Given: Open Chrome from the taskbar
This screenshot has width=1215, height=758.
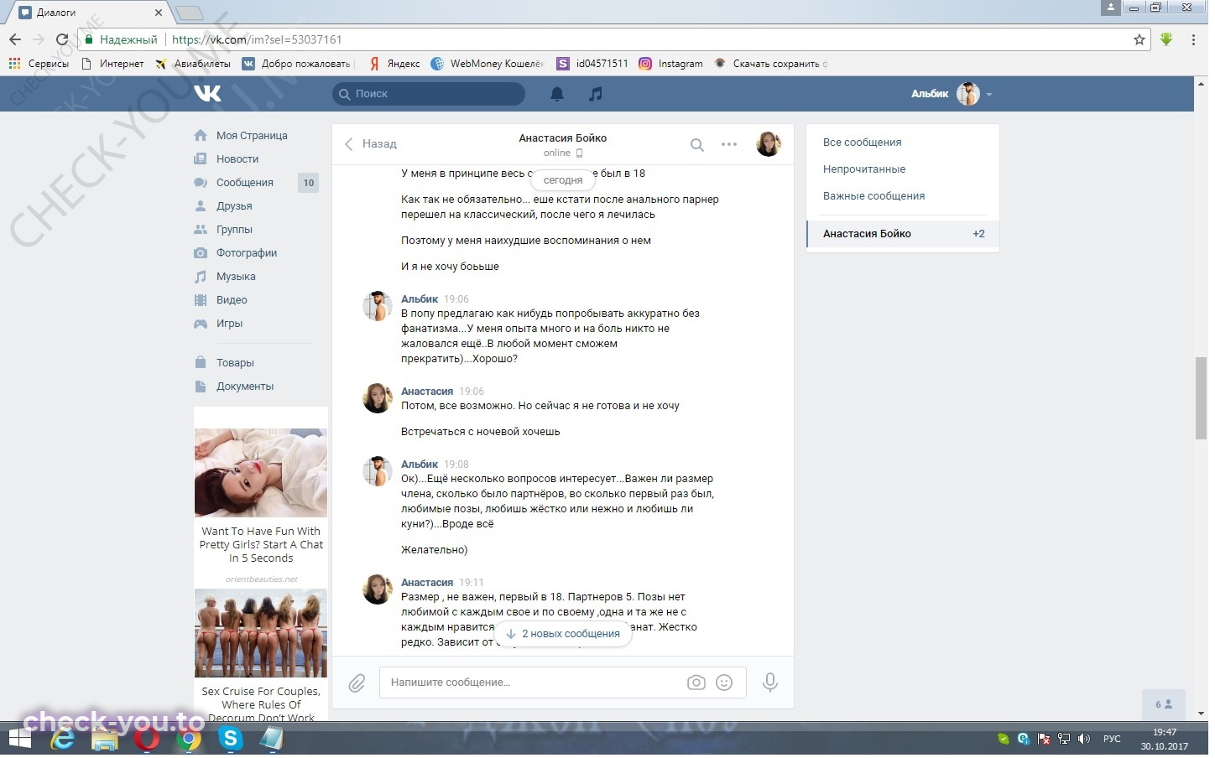Looking at the screenshot, I should (189, 740).
